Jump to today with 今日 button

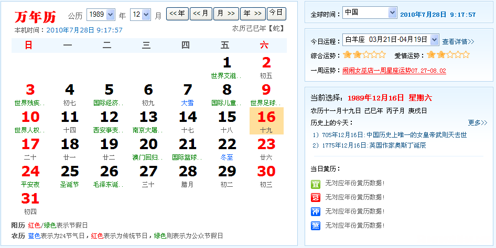pos(276,13)
